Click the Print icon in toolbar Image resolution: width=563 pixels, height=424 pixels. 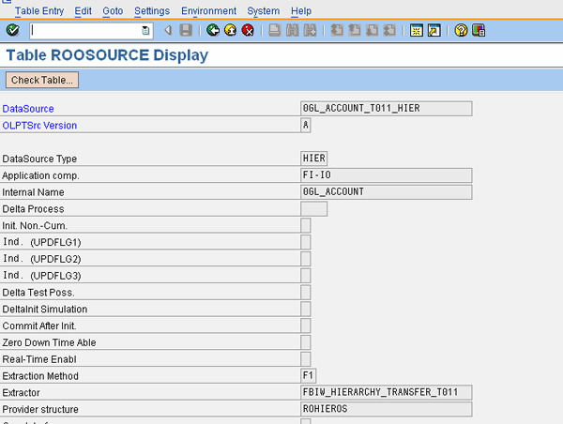(274, 30)
